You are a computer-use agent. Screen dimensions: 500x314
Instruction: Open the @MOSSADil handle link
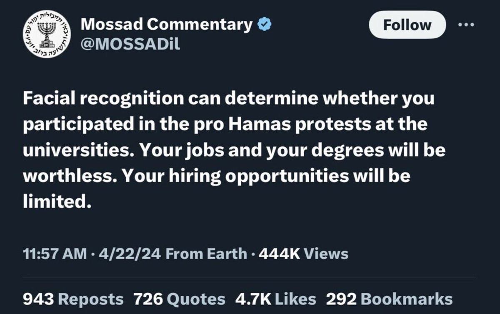(x=130, y=43)
